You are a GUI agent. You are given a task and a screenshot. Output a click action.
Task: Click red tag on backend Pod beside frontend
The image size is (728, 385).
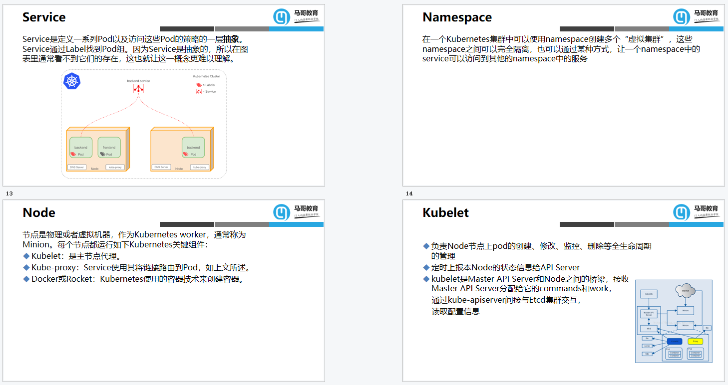tap(73, 154)
